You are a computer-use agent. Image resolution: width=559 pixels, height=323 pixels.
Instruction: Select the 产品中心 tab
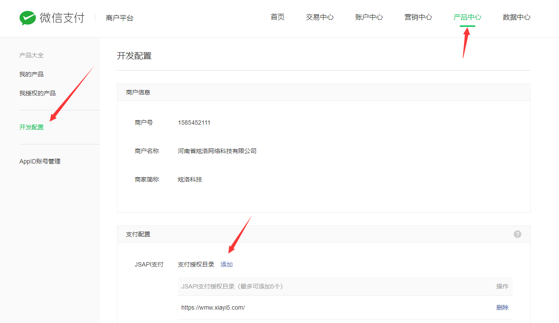pos(467,17)
